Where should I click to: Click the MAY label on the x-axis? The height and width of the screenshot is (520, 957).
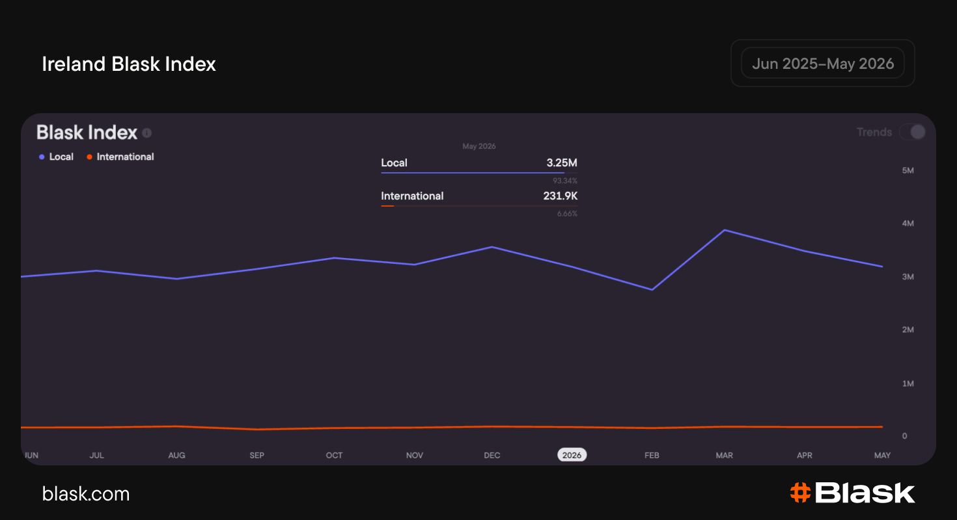(x=882, y=455)
